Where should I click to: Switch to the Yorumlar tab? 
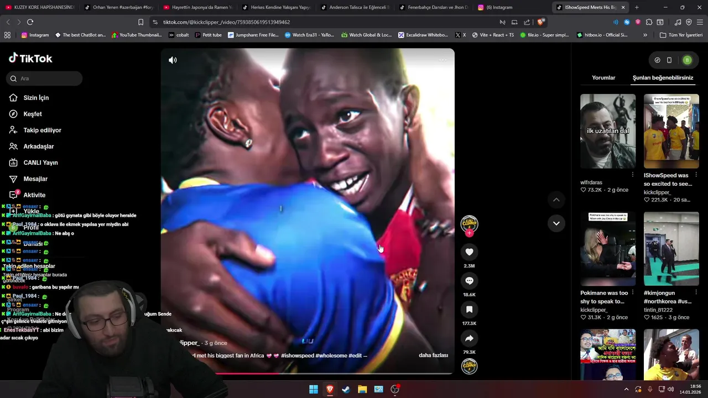tap(603, 78)
